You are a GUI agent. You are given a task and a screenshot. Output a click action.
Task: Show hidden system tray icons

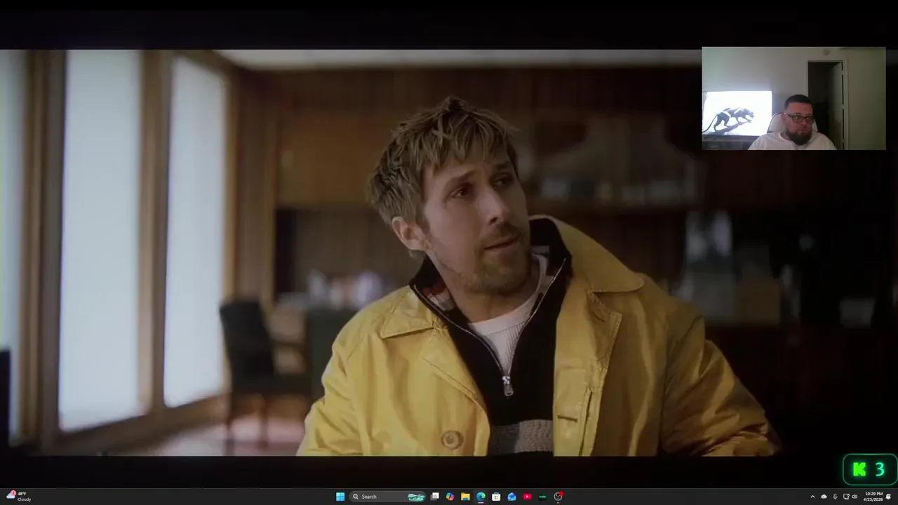point(812,497)
